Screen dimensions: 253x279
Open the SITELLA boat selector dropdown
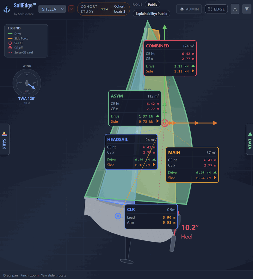52,9
